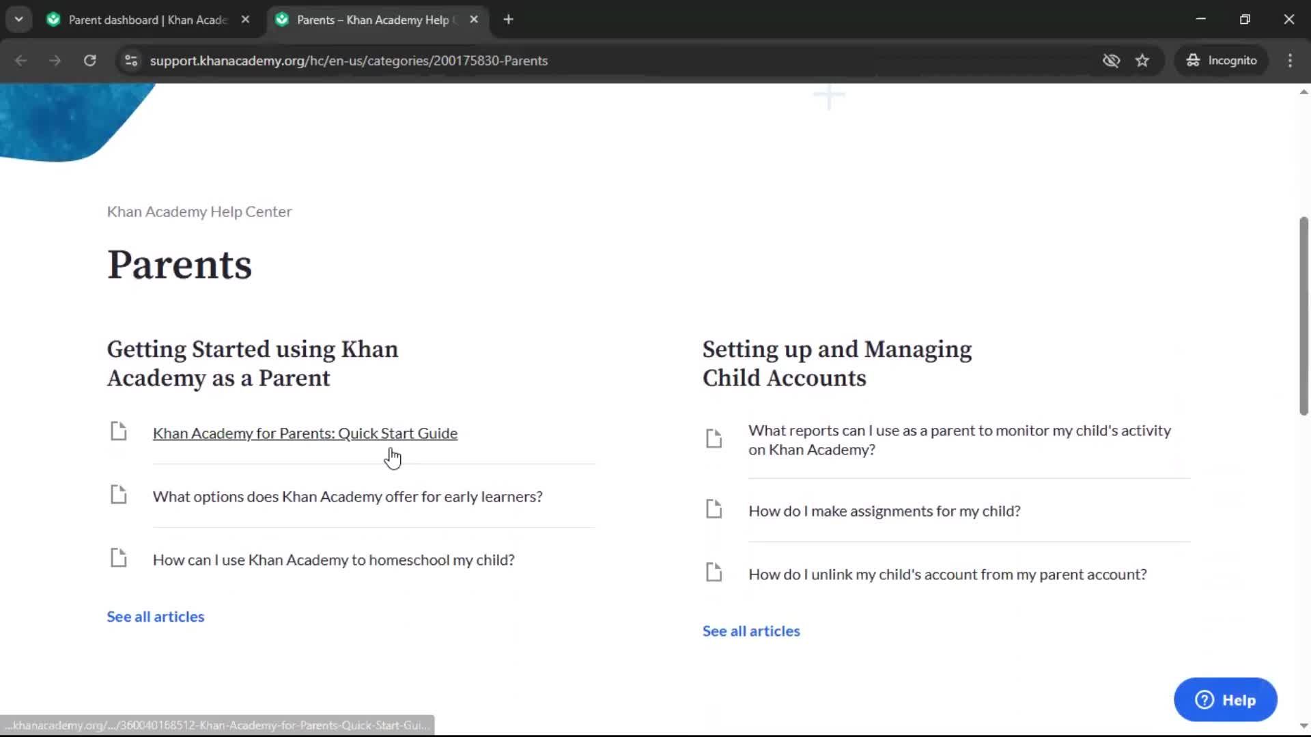This screenshot has height=737, width=1311.
Task: Click the scrollbar up arrow
Action: pos(1303,92)
